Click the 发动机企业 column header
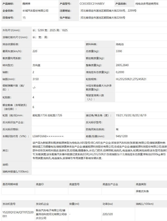Image resolution: width=167 pixels, height=221 pixels. point(42,204)
